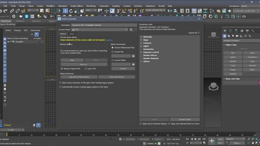260x146 pixels.
Task: Expand the Maps conversion rules
Action: 141,40
